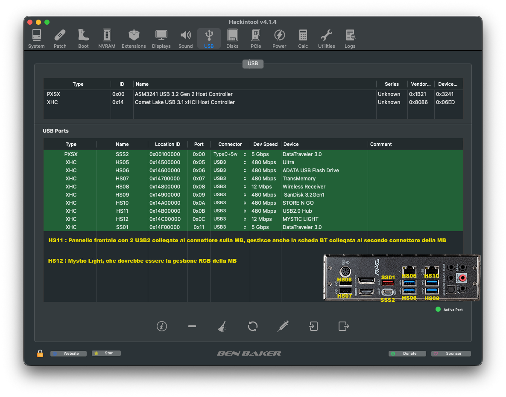The height and width of the screenshot is (397, 506).
Task: Click the Remove (minus) icon
Action: click(x=192, y=326)
